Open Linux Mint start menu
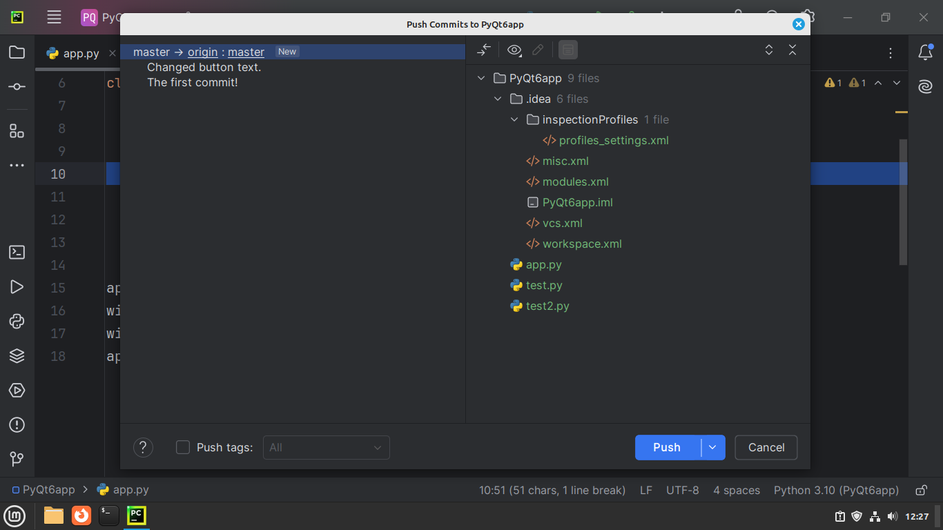943x530 pixels. click(15, 516)
